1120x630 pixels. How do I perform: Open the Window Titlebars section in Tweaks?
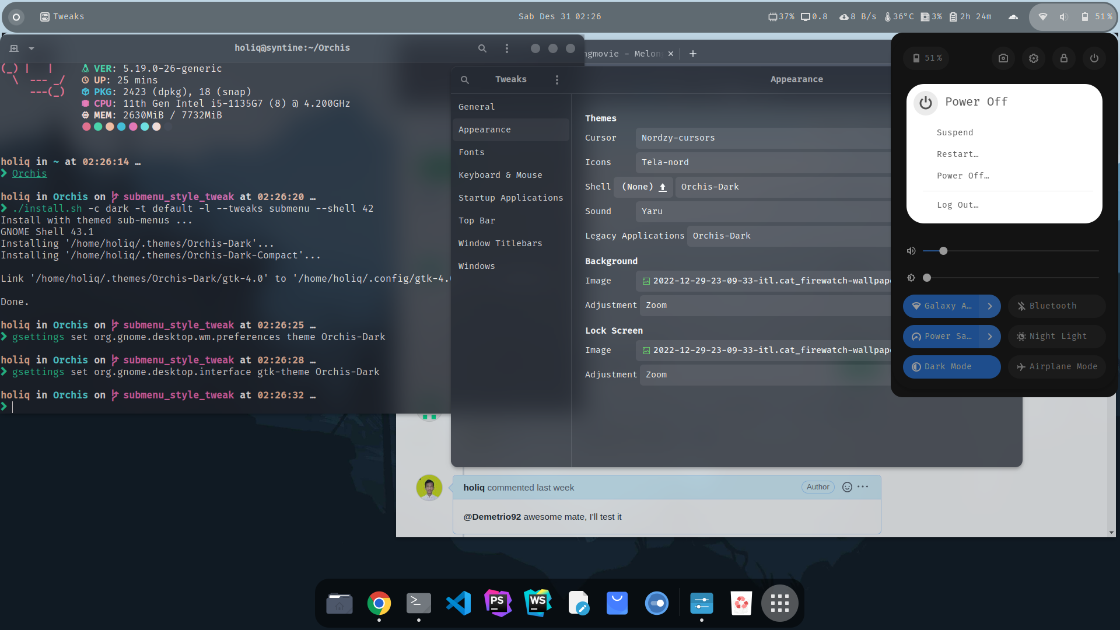pyautogui.click(x=500, y=243)
